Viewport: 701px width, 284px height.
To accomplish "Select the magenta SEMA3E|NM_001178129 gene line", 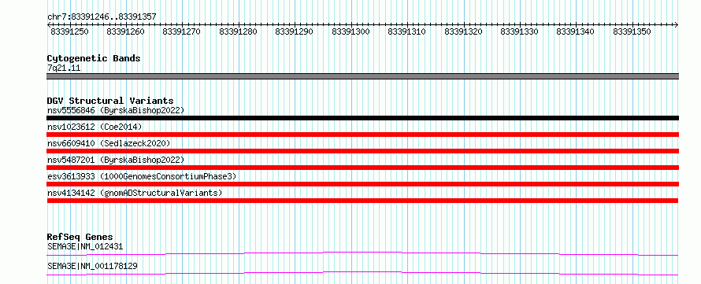I will coord(362,273).
